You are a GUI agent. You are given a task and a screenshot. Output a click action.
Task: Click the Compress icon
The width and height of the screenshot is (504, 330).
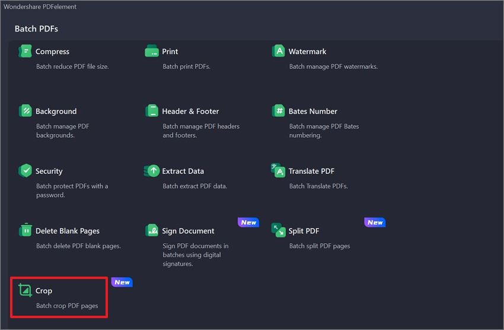click(25, 51)
